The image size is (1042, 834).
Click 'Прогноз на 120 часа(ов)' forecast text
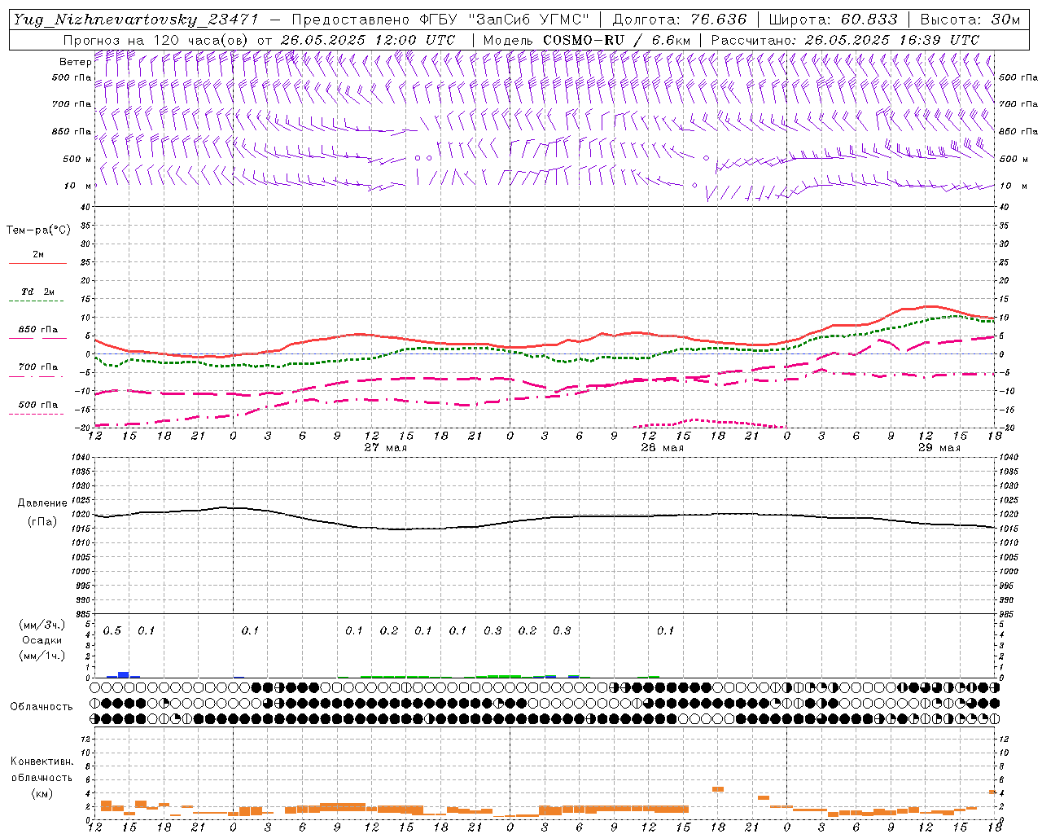pyautogui.click(x=156, y=40)
